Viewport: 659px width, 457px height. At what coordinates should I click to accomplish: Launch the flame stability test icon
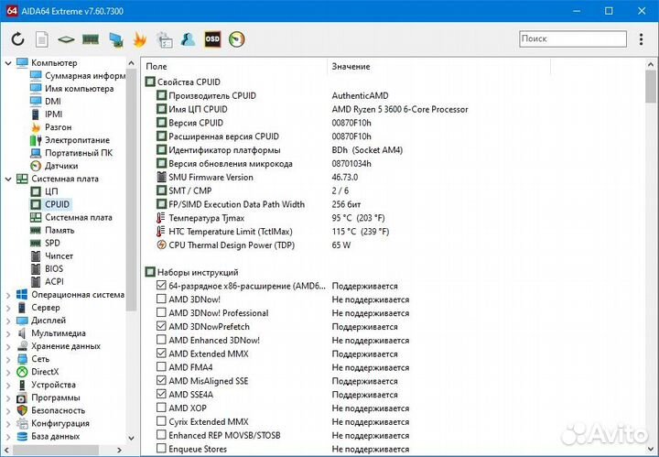click(x=139, y=39)
